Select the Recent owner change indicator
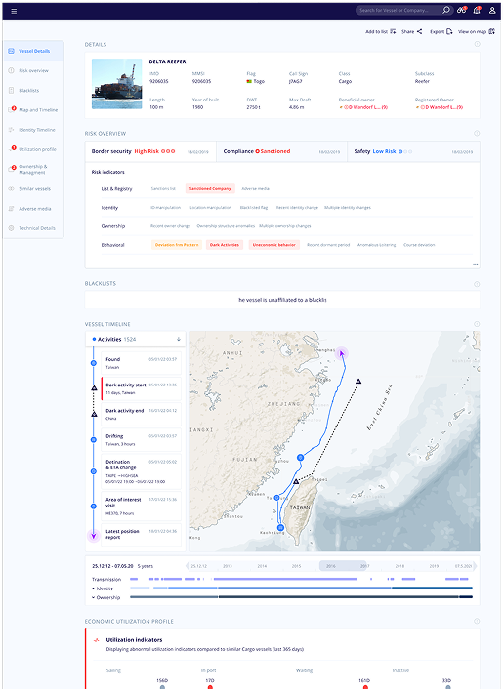504x689 pixels. point(170,226)
